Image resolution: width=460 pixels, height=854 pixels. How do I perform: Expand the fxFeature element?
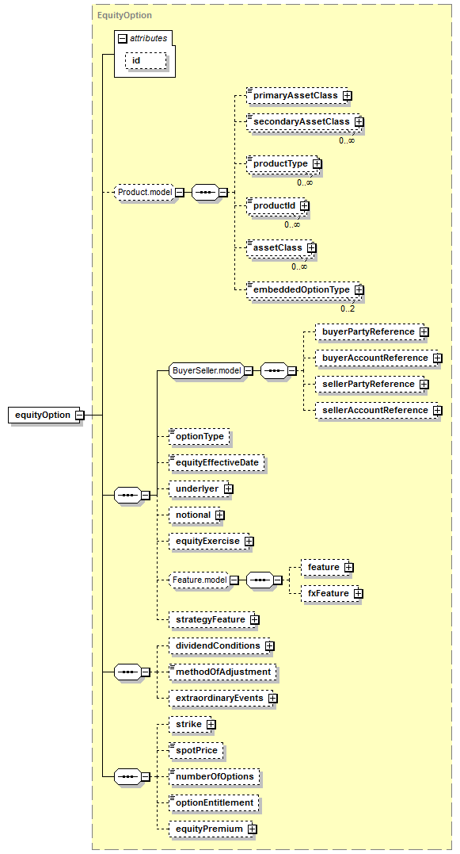[x=359, y=594]
